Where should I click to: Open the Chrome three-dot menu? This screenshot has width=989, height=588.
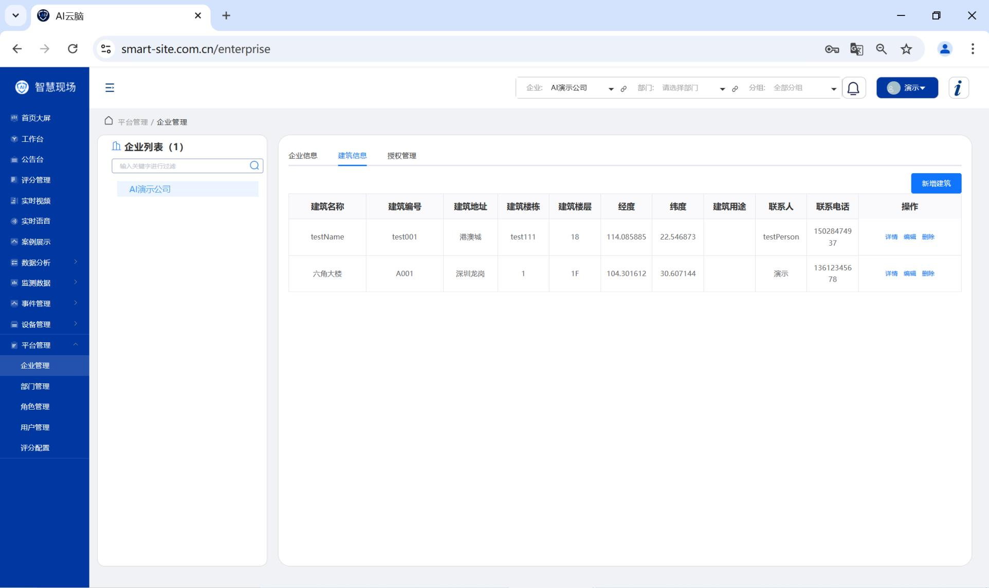click(972, 49)
